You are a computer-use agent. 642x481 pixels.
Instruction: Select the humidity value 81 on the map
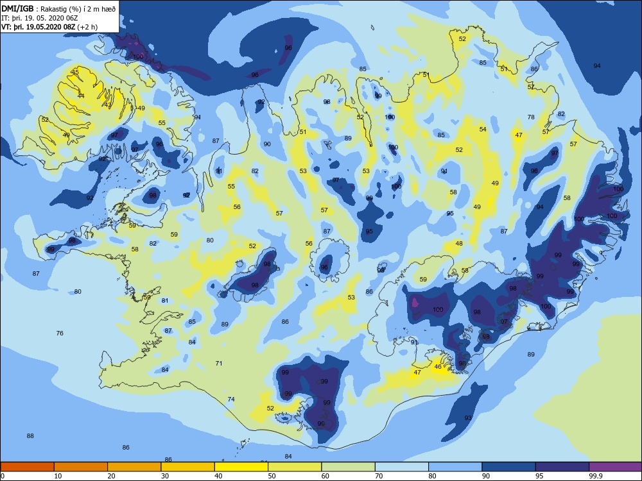(x=164, y=301)
